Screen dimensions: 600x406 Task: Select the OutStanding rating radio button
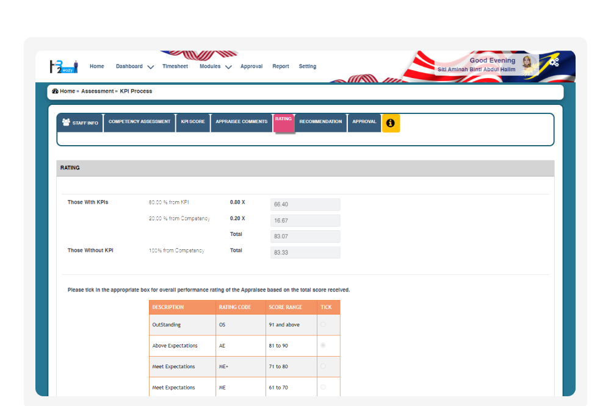click(x=323, y=324)
